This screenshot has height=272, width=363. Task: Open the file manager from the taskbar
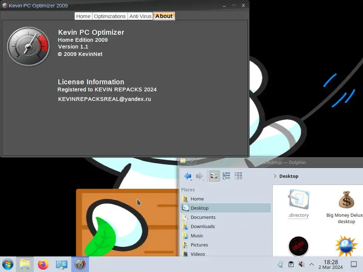coord(25,264)
